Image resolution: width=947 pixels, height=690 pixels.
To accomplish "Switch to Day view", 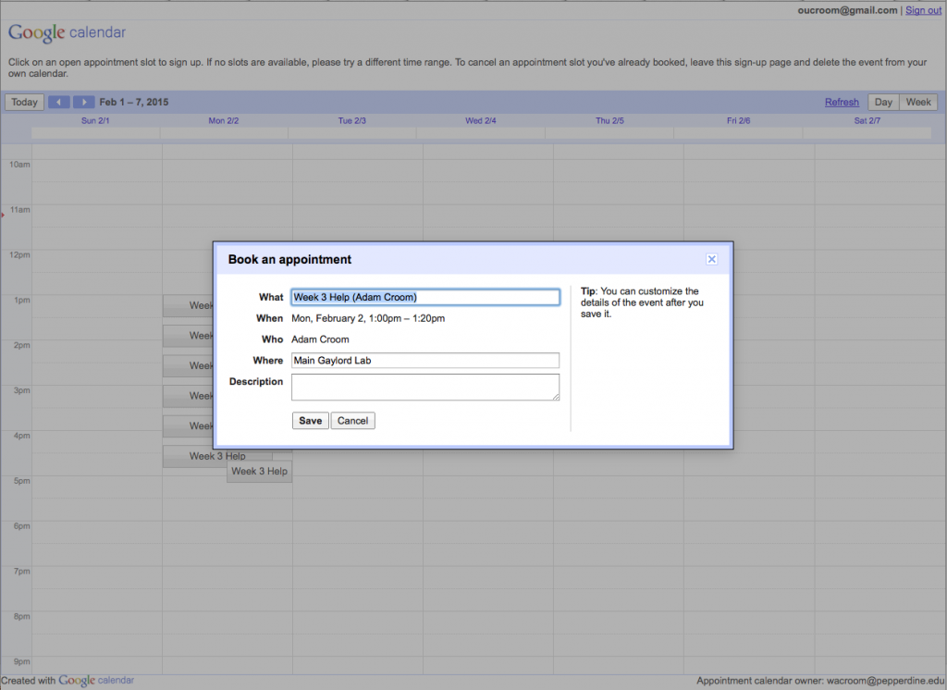I will [883, 102].
